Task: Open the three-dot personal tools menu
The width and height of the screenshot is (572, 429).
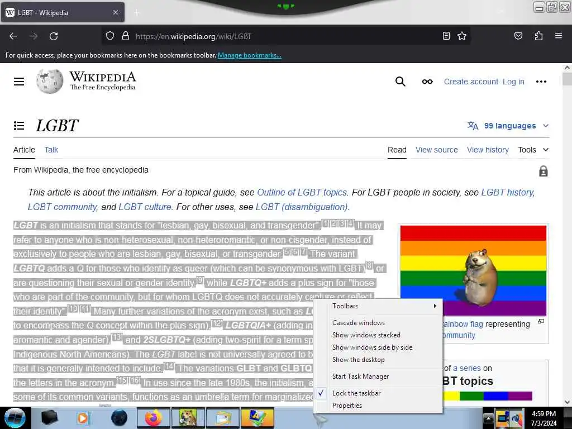Action: point(541,82)
